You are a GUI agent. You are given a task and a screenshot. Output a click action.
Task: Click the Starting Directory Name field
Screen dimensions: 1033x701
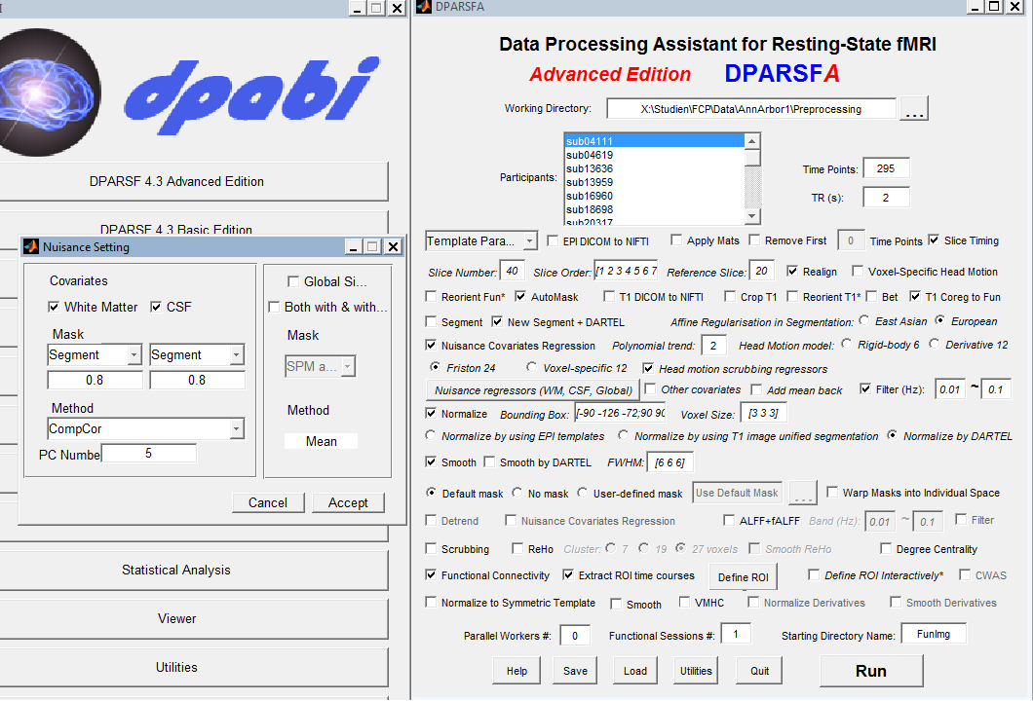933,634
